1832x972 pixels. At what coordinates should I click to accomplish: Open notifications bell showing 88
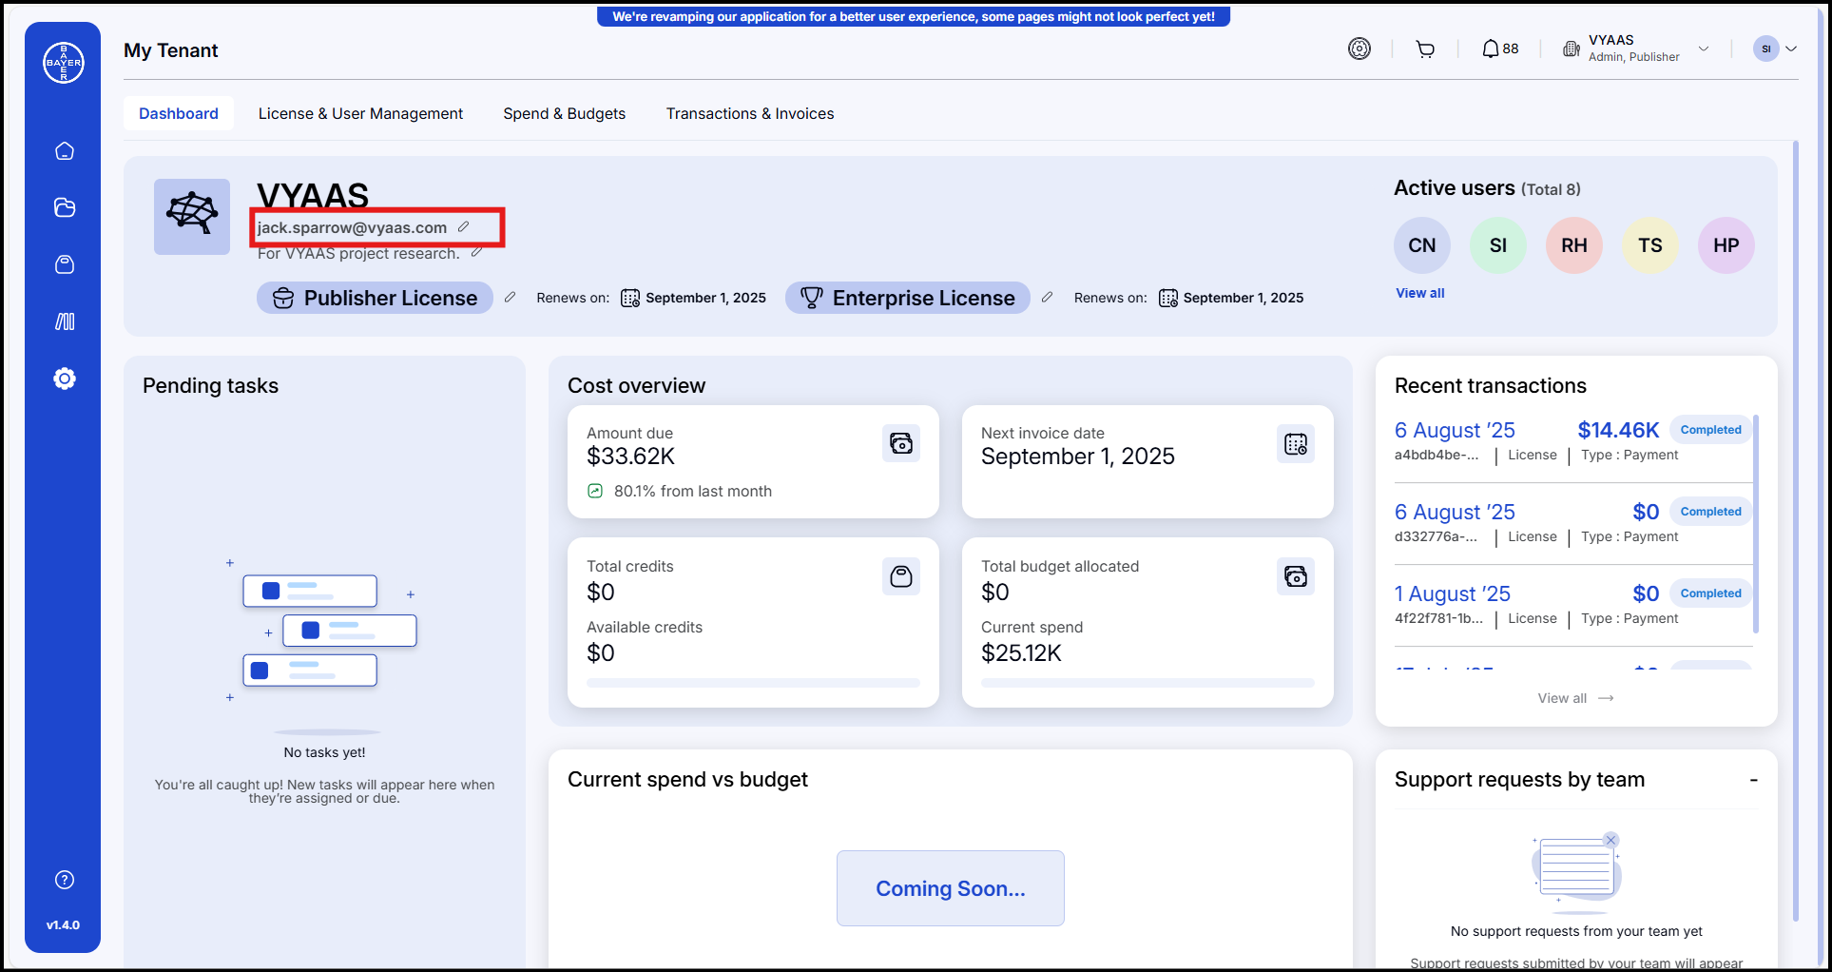(1500, 49)
